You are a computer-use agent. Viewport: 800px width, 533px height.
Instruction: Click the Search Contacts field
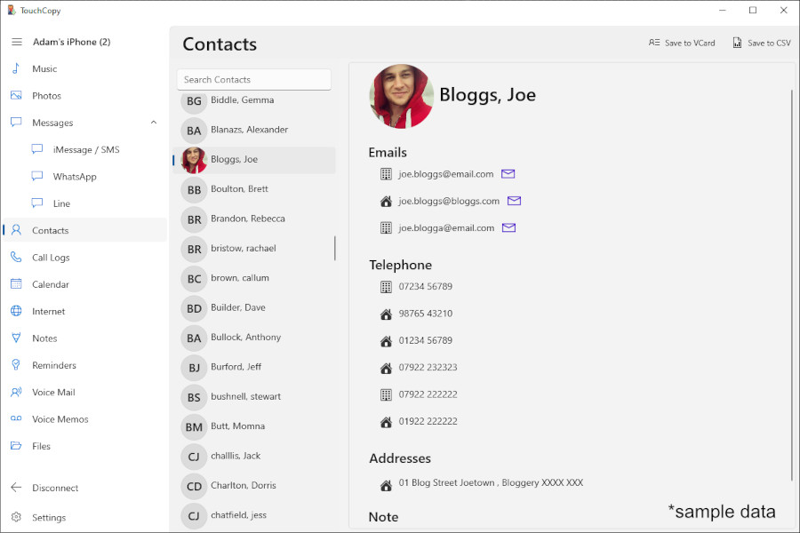point(253,80)
